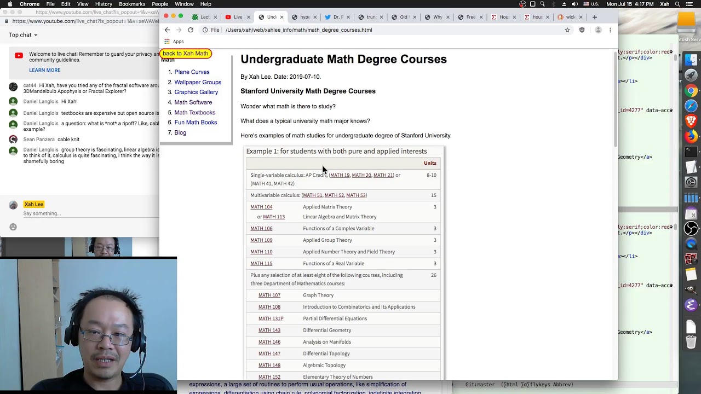Open the MATH 51 course link
The image size is (701, 394).
point(312,195)
